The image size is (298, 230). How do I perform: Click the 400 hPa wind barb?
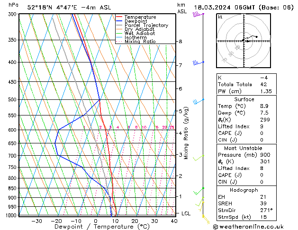tap(198, 62)
